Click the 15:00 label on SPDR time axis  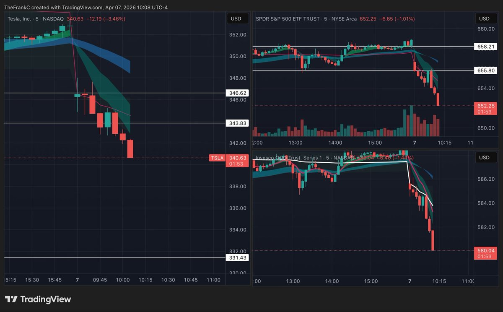(375, 143)
